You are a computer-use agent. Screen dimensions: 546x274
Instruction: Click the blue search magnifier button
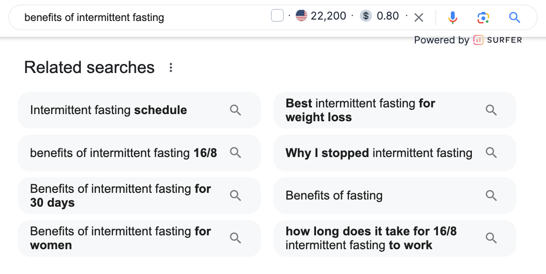coord(514,18)
